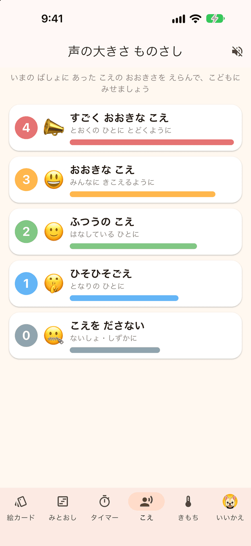
Task: Select the green level 2 circle
Action: [x=26, y=232]
